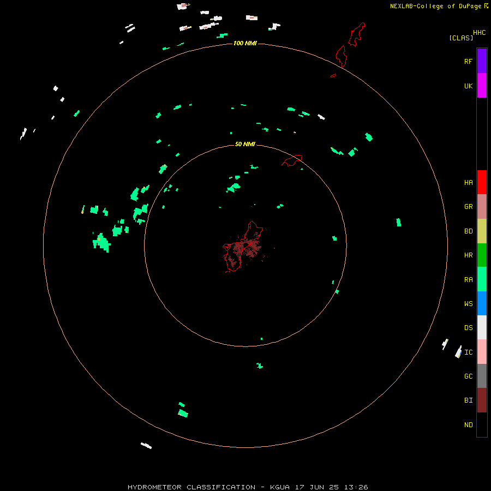Click the blue WS legend swatch
Viewport: 491px width, 491px height.
click(x=482, y=303)
